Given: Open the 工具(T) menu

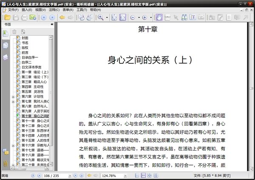Looking at the screenshot, I should (x=82, y=10).
